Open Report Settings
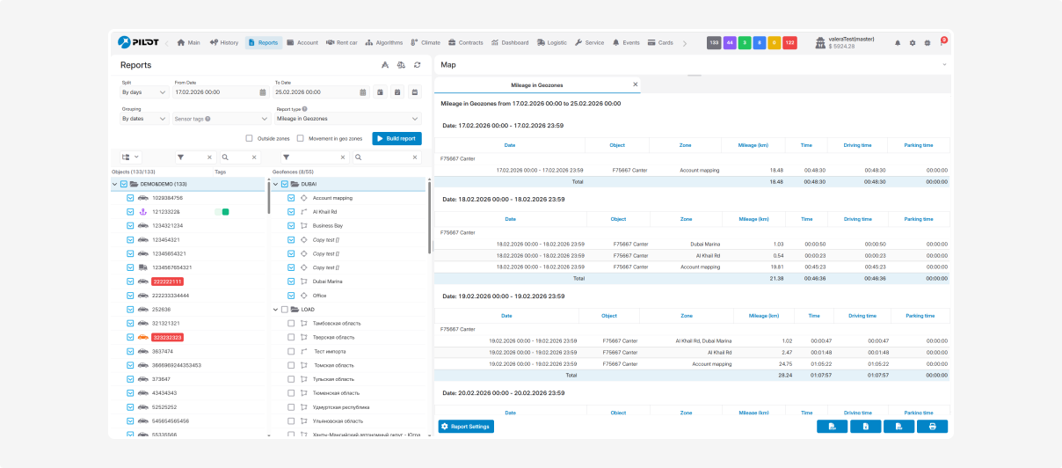 [466, 427]
